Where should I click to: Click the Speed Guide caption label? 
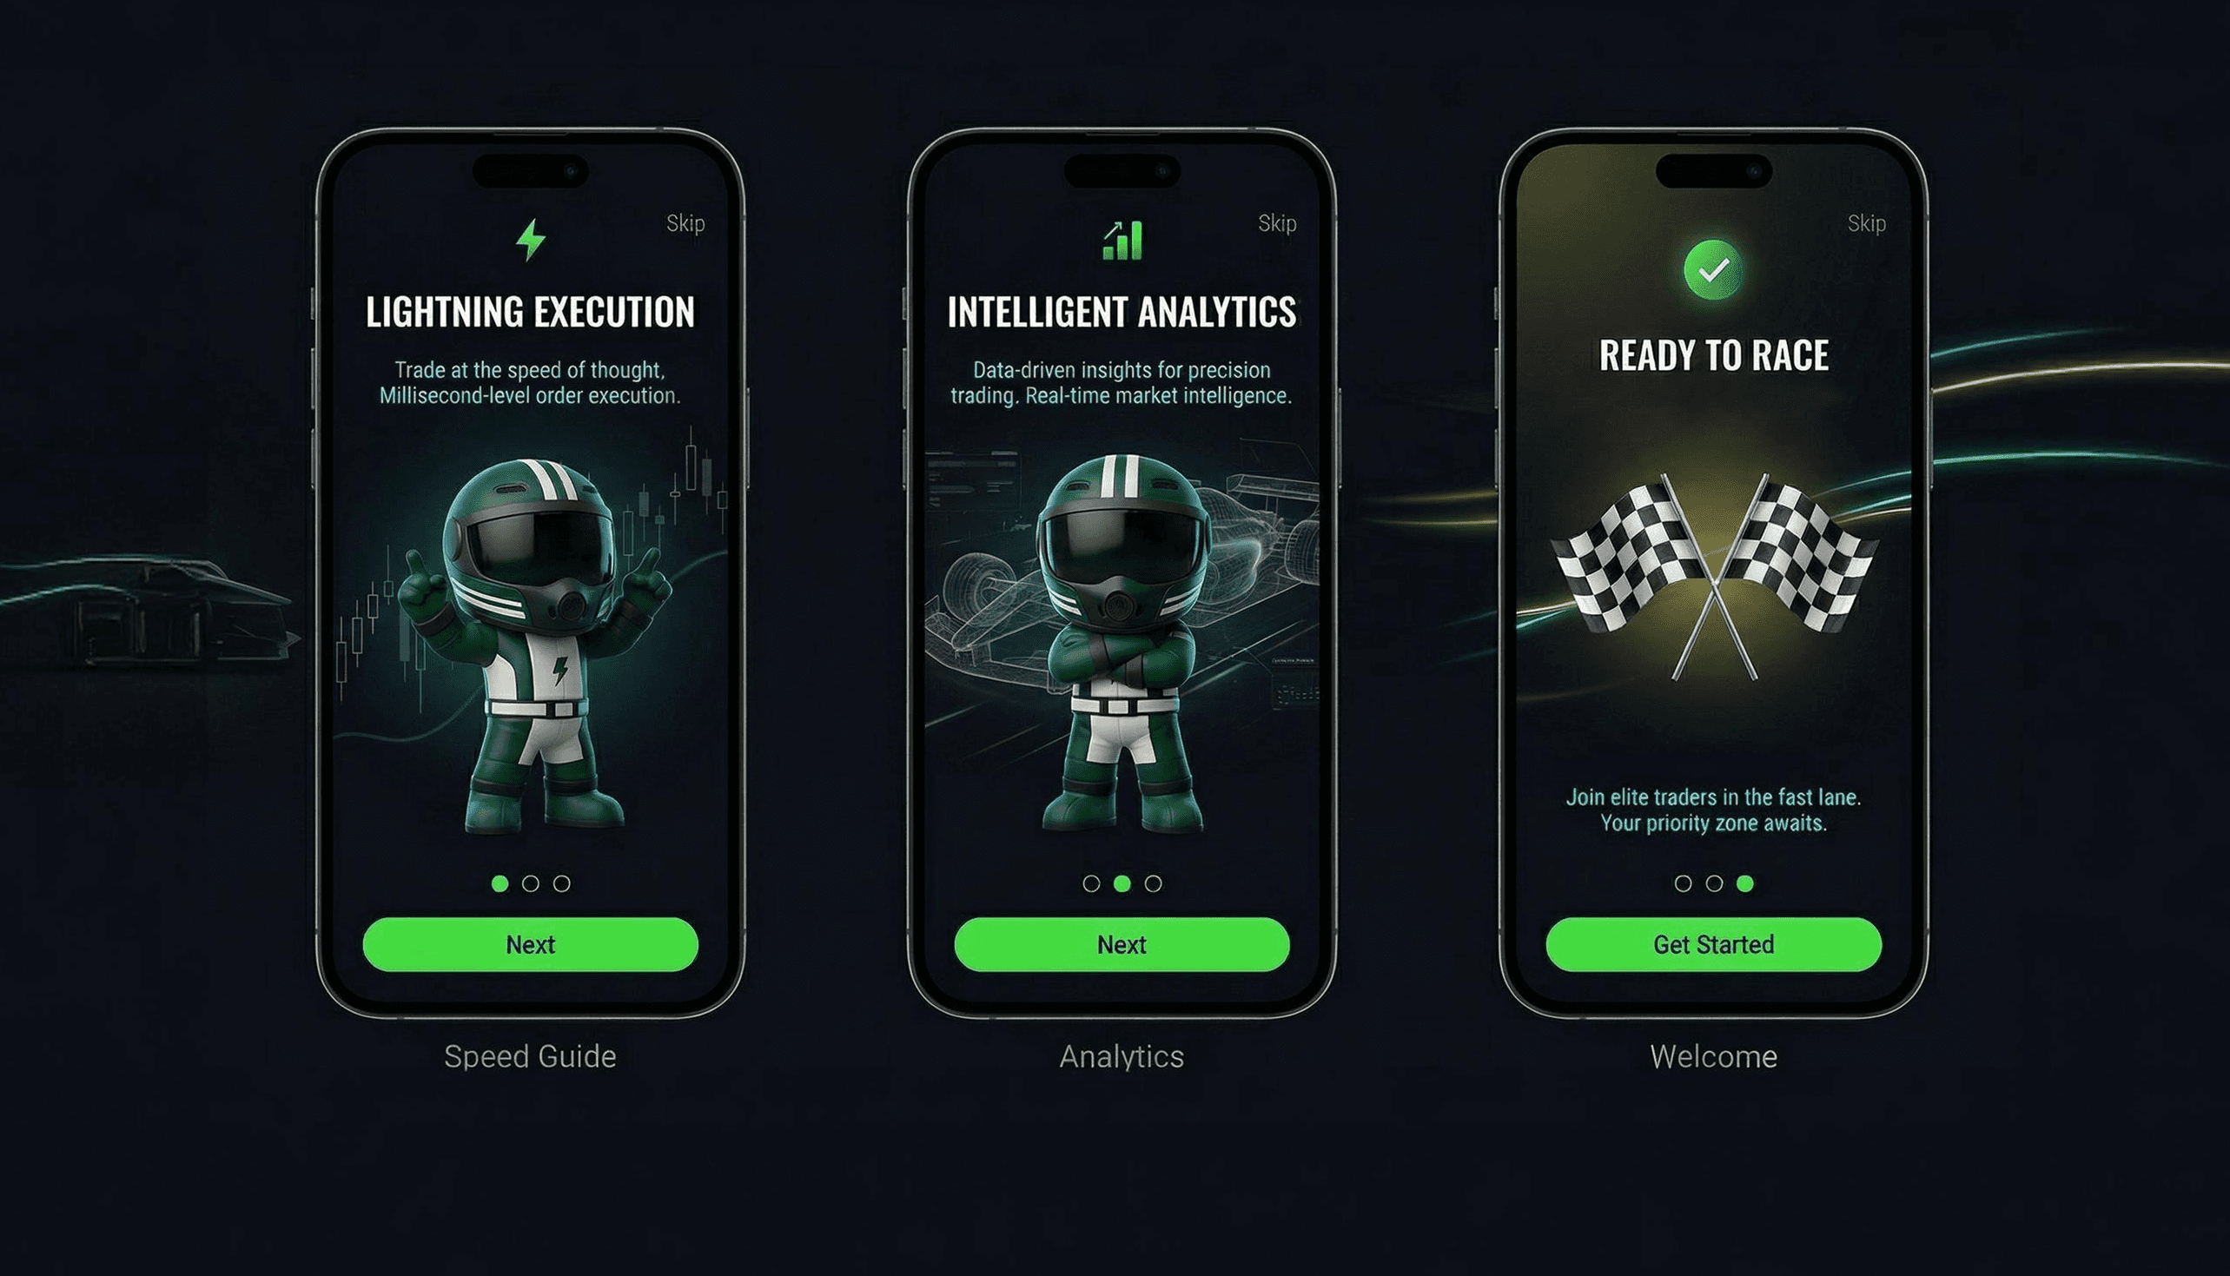coord(530,1057)
